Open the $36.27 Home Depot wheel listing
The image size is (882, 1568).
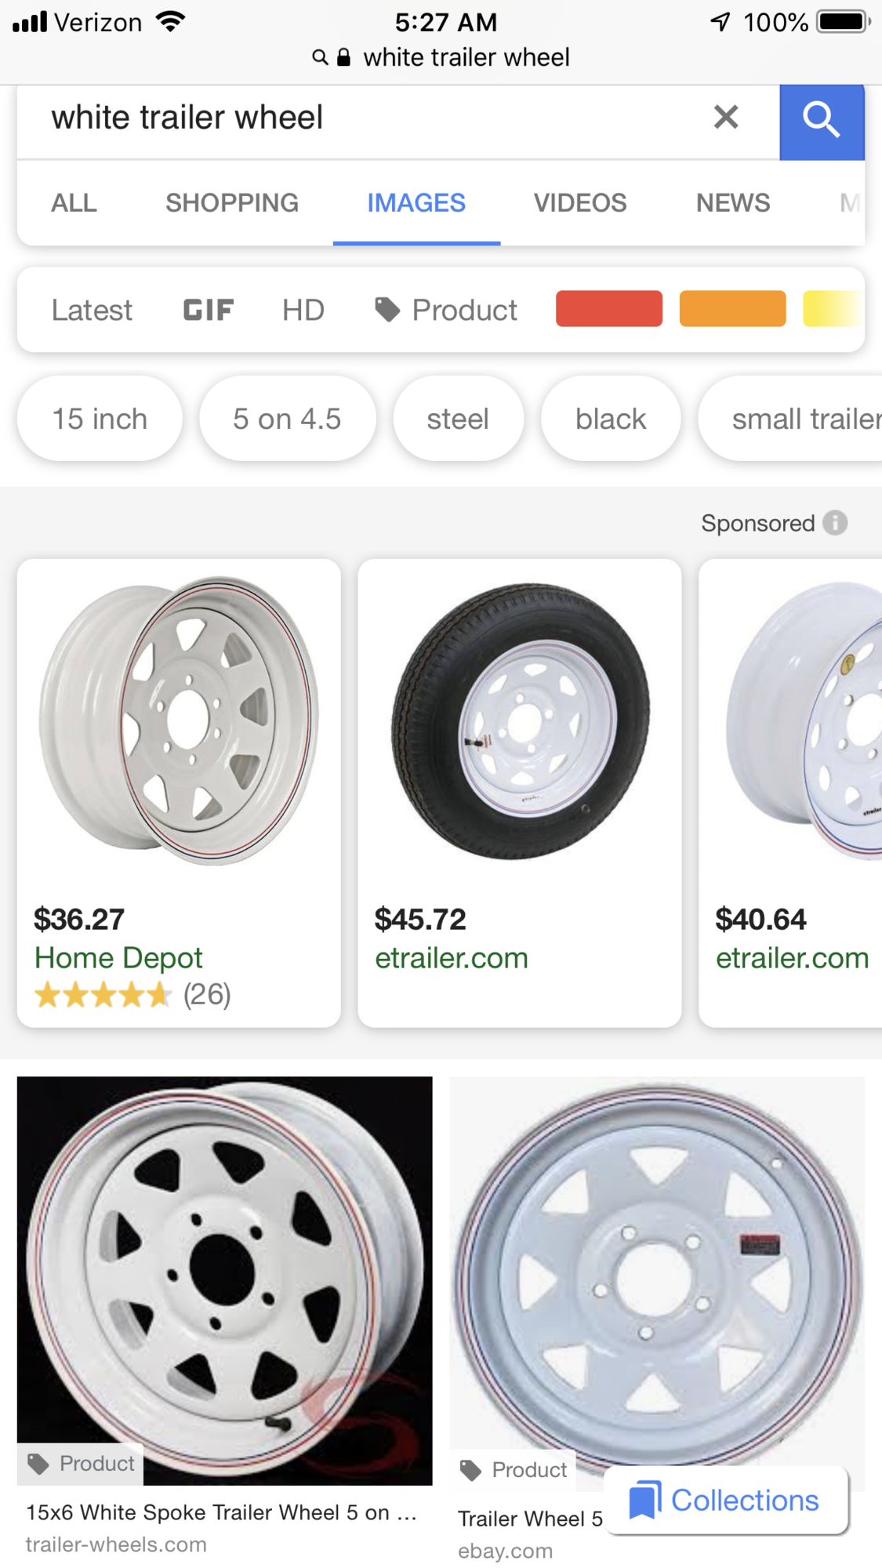pos(179,792)
